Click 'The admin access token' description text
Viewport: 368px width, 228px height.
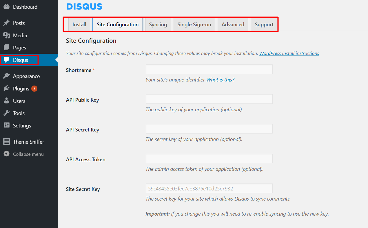pos(205,169)
